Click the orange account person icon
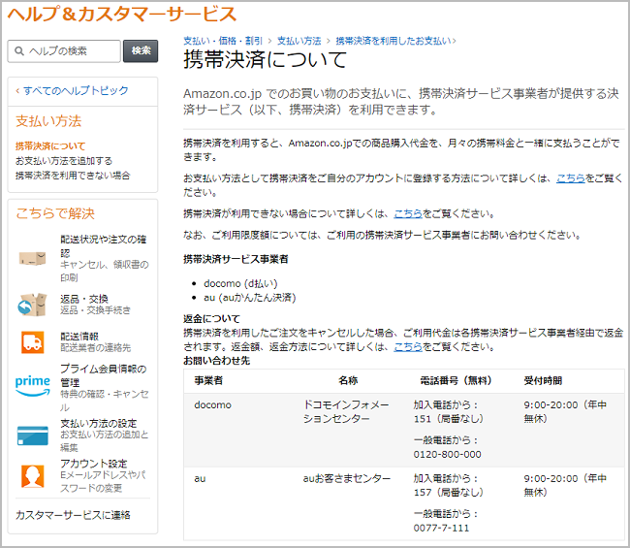The image size is (630, 548). 33,476
